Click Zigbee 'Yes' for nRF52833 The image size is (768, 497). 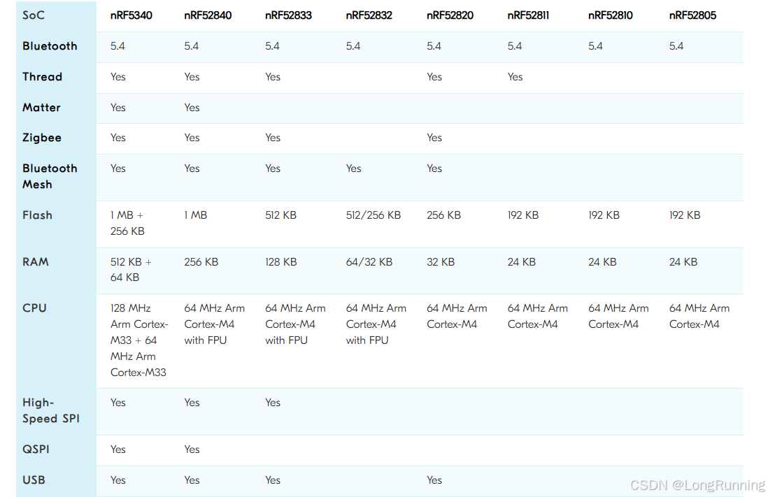point(273,138)
